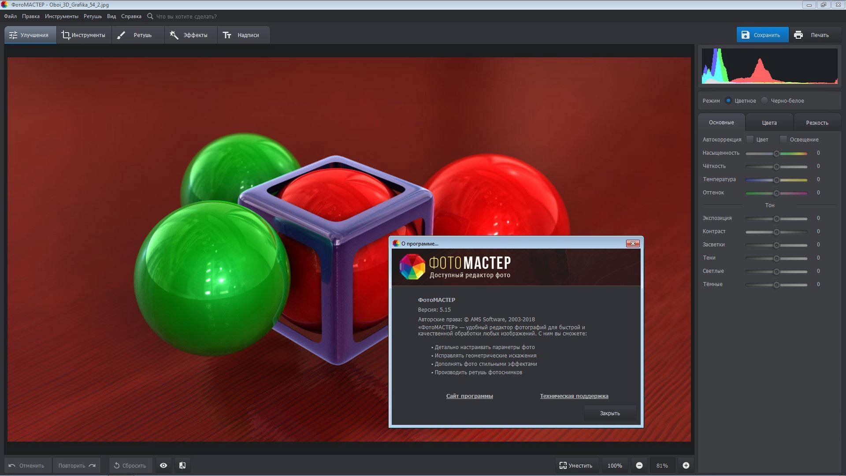Switch to the Основные settings tab
Screen dimensions: 846x476
tap(721, 123)
